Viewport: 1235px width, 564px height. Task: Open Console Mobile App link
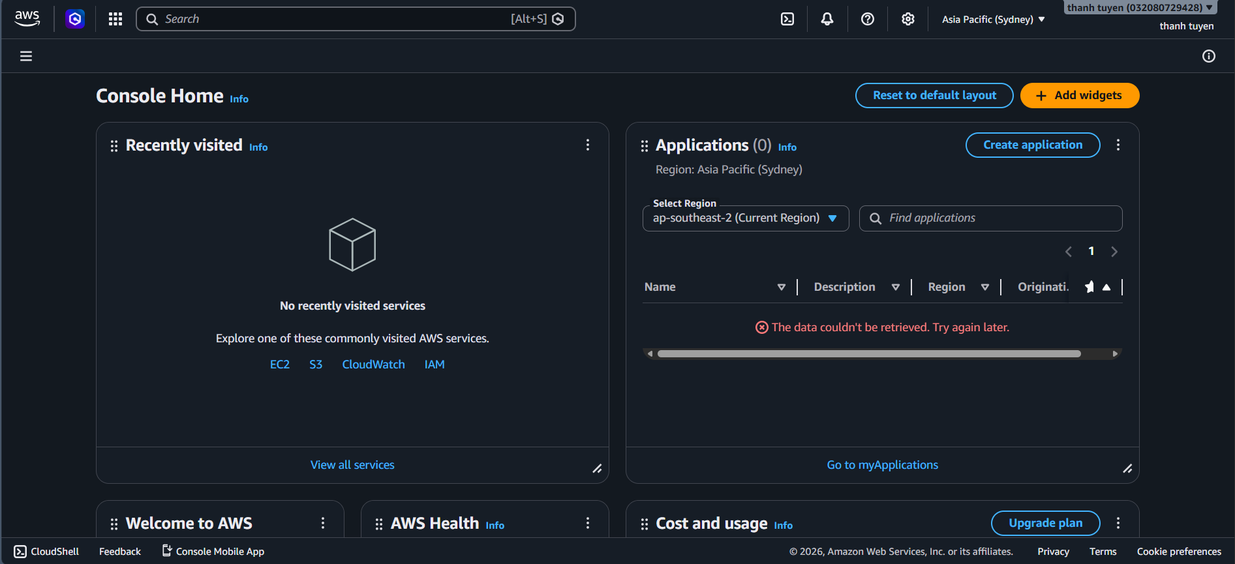[x=213, y=552]
